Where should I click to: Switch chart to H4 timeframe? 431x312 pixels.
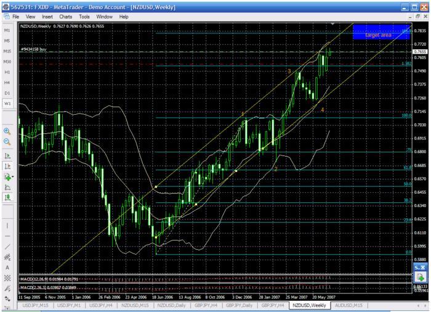coord(7,82)
